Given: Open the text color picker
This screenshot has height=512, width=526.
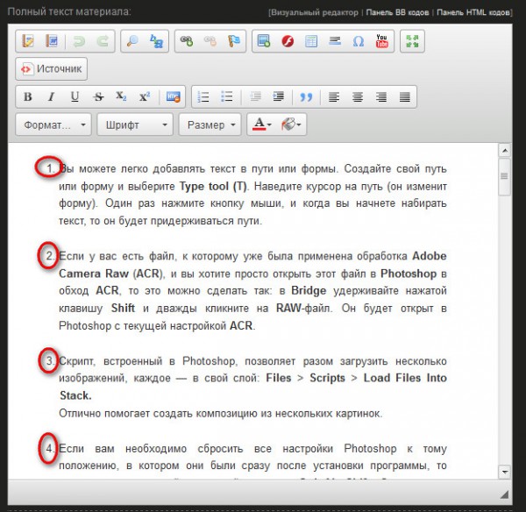Looking at the screenshot, I should pyautogui.click(x=261, y=124).
